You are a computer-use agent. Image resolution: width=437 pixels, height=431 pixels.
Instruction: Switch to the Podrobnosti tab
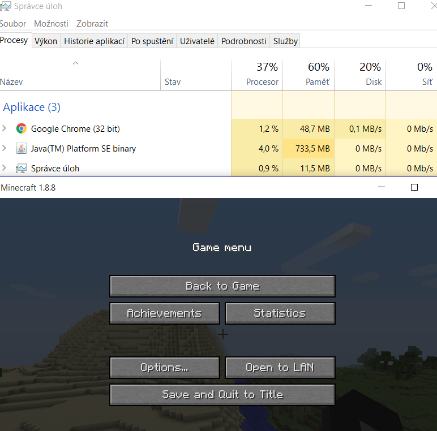(243, 41)
